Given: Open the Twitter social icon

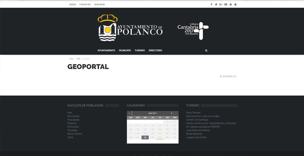Looking at the screenshot, I should (216, 4).
